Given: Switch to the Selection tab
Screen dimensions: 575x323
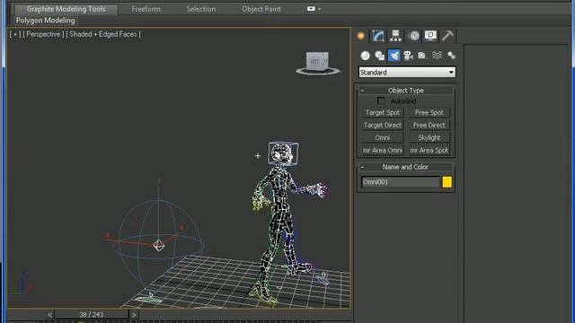Looking at the screenshot, I should tap(201, 9).
